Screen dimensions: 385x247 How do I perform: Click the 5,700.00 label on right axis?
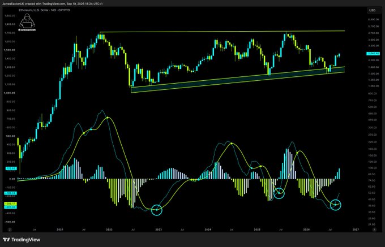pos(374,26)
